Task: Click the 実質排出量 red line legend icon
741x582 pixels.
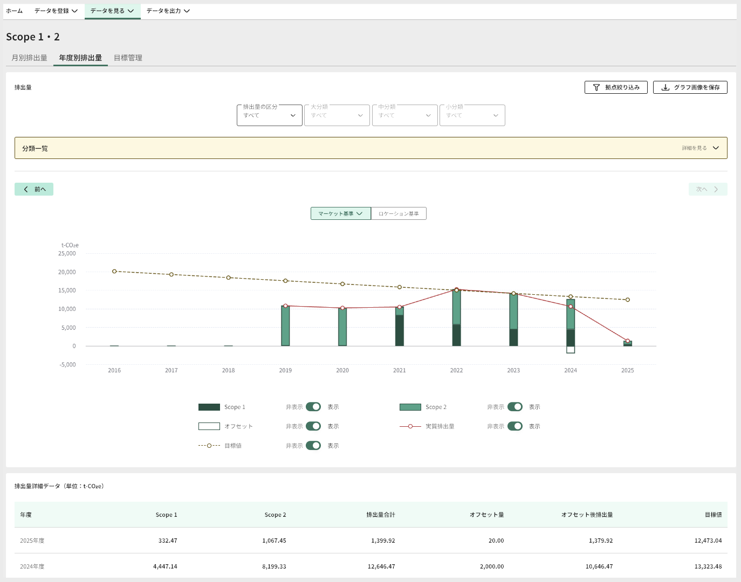Action: point(410,426)
